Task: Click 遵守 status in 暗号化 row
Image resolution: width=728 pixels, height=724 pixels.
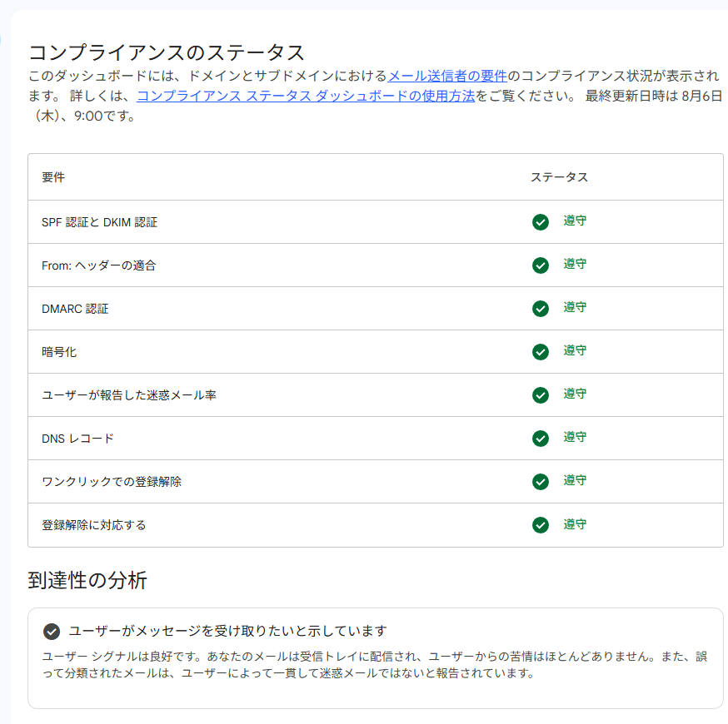Action: (x=575, y=350)
